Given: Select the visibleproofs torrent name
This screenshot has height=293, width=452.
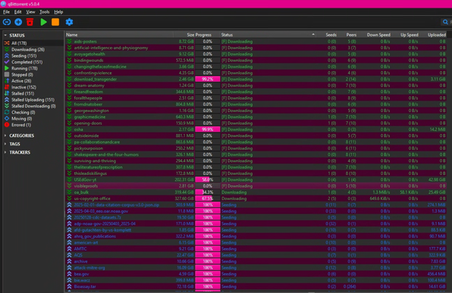Looking at the screenshot, I should tap(86, 186).
